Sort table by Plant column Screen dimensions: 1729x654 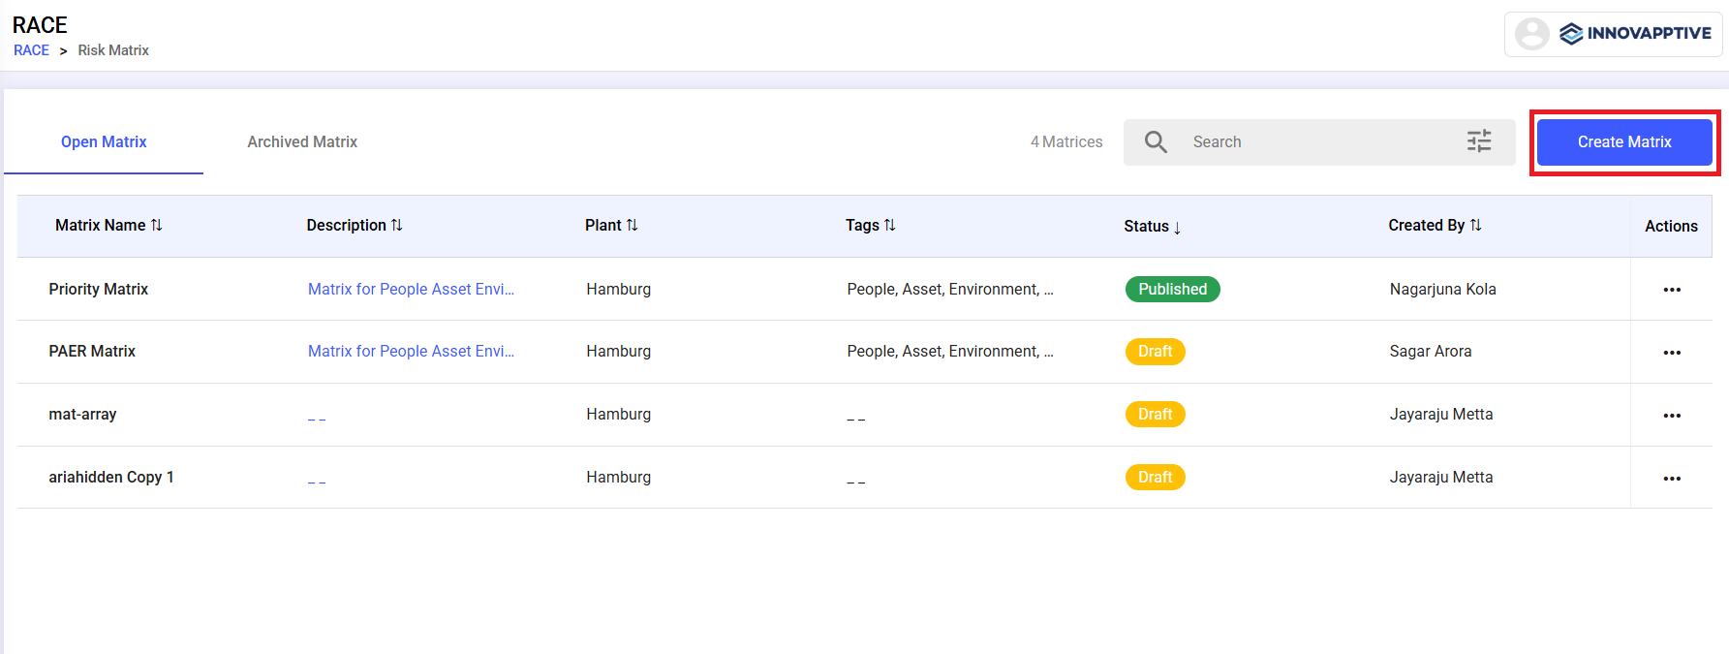(611, 225)
